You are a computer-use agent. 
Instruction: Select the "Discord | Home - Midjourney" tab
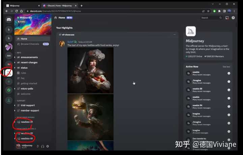[x=60, y=6]
